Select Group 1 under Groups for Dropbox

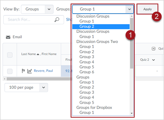point(87,112)
